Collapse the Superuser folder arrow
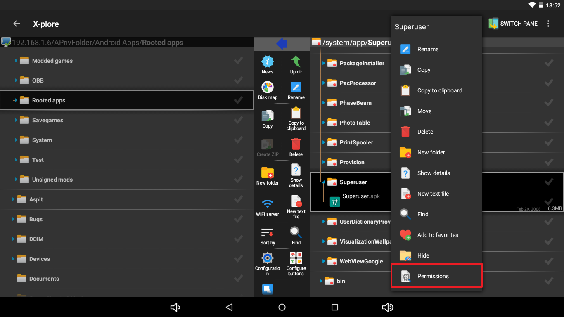This screenshot has width=564, height=317. tap(324, 182)
